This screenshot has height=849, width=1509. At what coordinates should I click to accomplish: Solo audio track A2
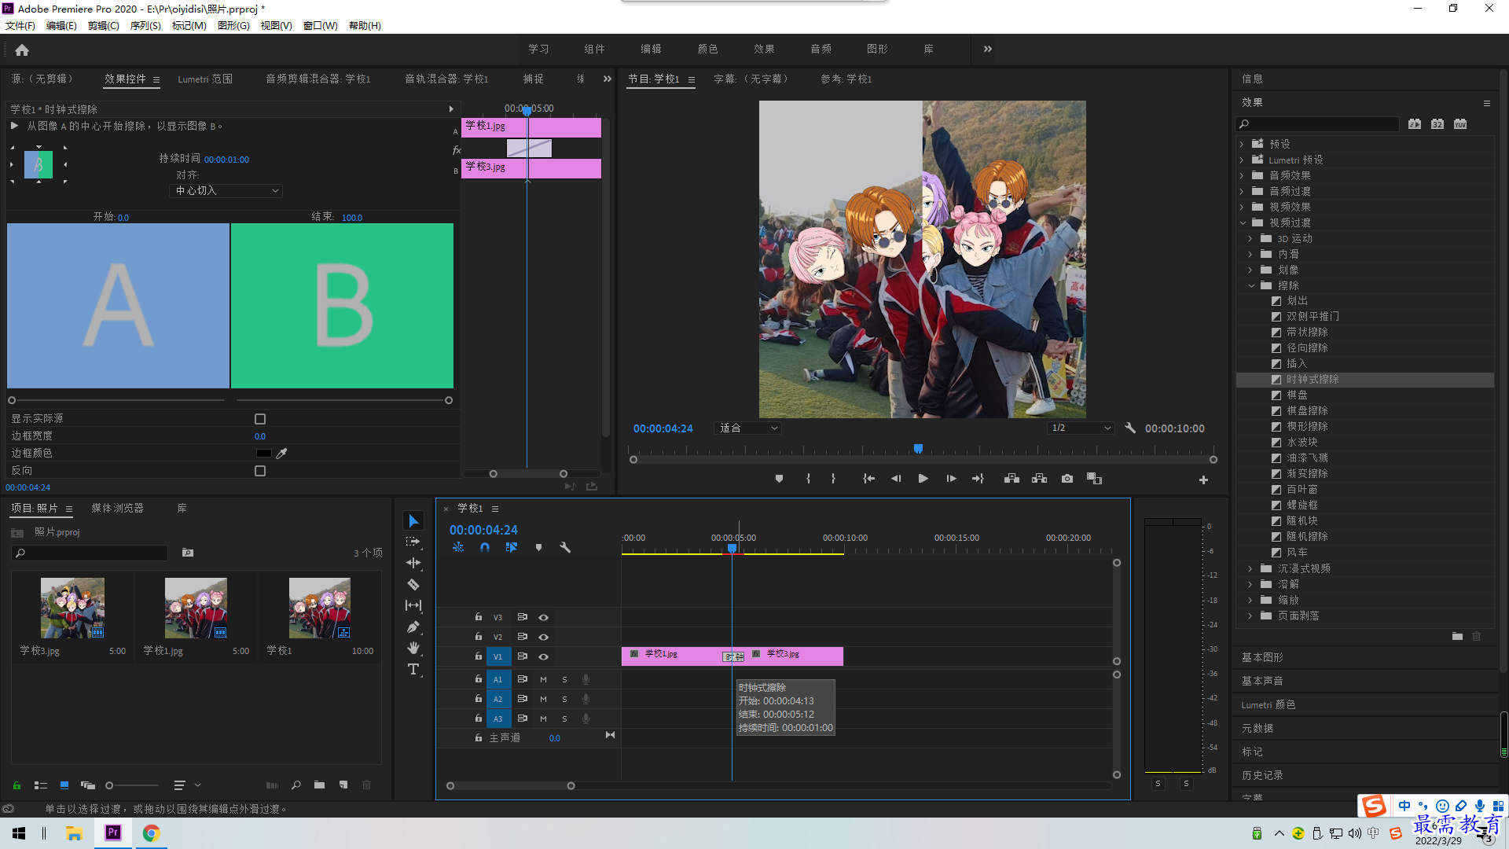click(564, 700)
